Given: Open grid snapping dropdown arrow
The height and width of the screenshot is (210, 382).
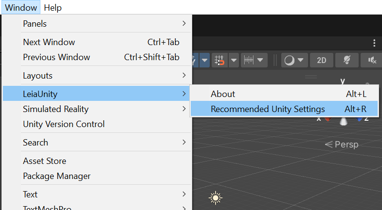Looking at the screenshot, I should click(x=234, y=60).
